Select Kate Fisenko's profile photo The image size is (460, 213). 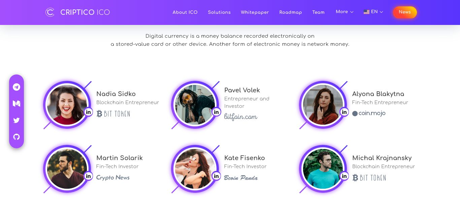195,169
